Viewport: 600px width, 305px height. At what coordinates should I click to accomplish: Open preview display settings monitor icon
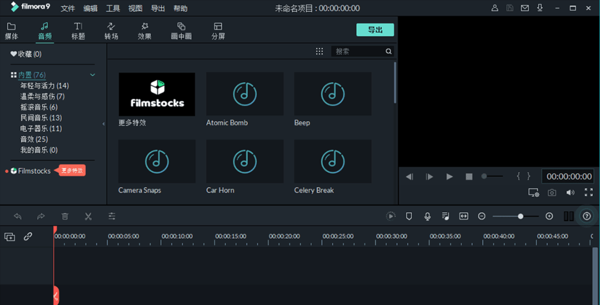click(x=533, y=193)
